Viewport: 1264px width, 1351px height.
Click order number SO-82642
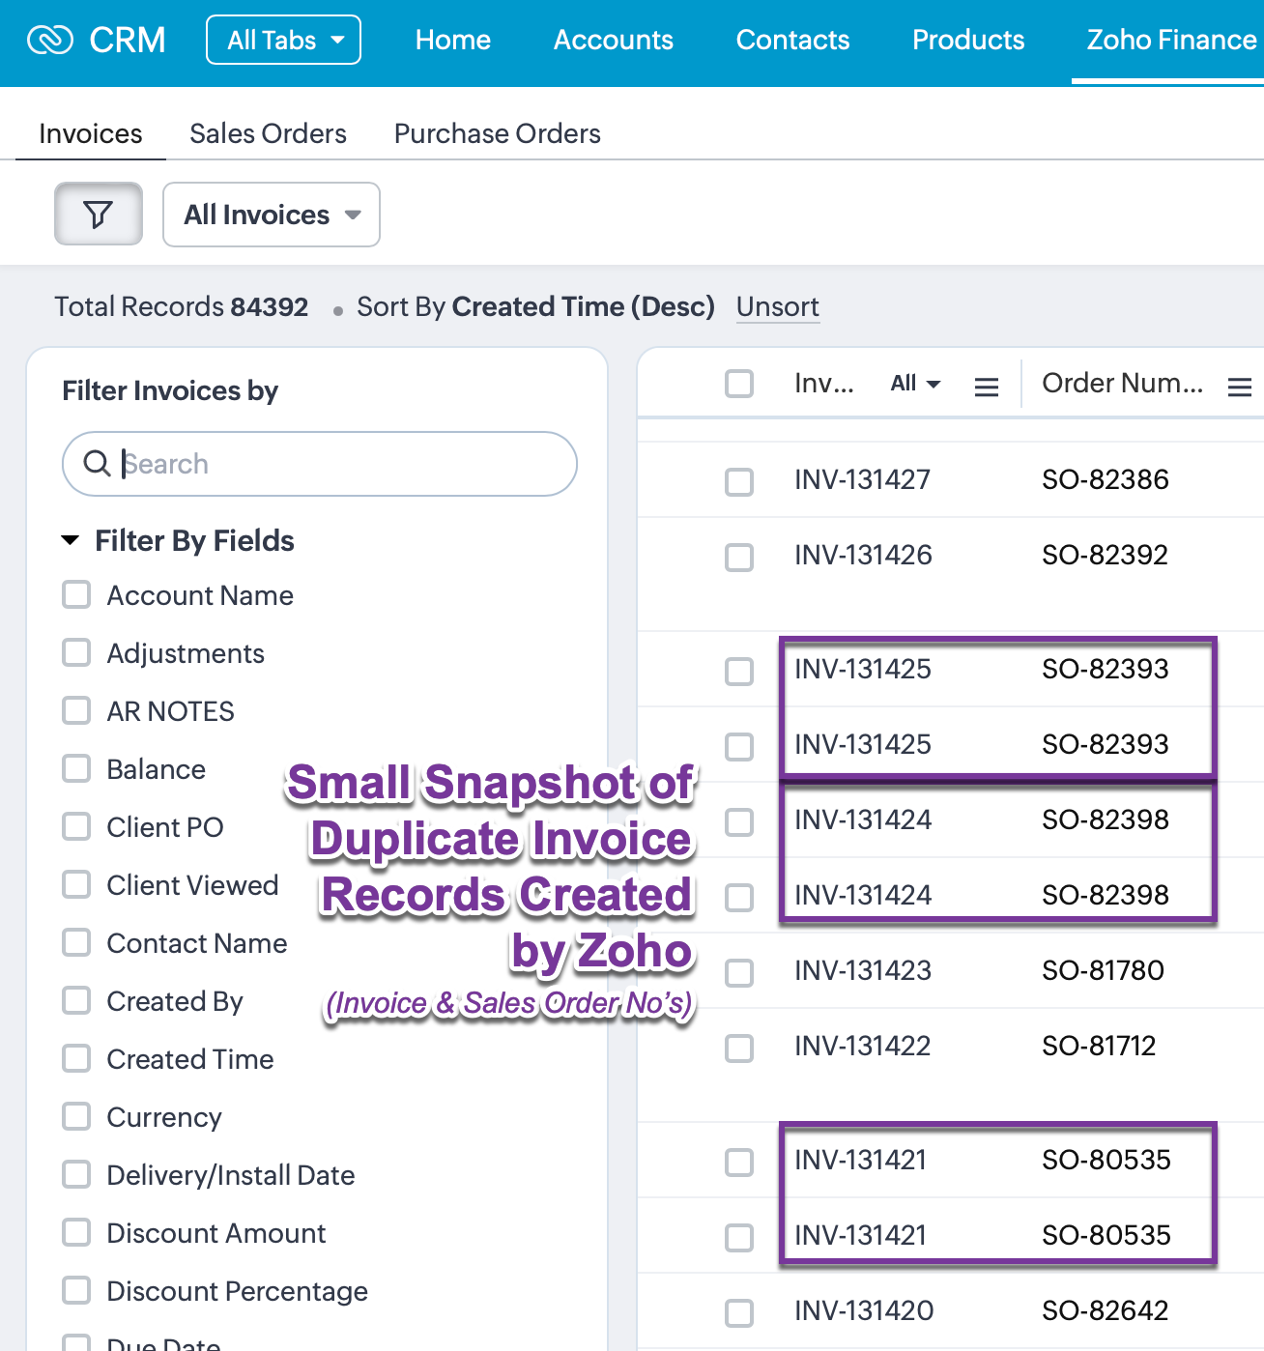[x=1106, y=1310]
